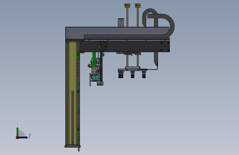Select the olive vertical column of the model
The height and width of the screenshot is (155, 239).
72,93
